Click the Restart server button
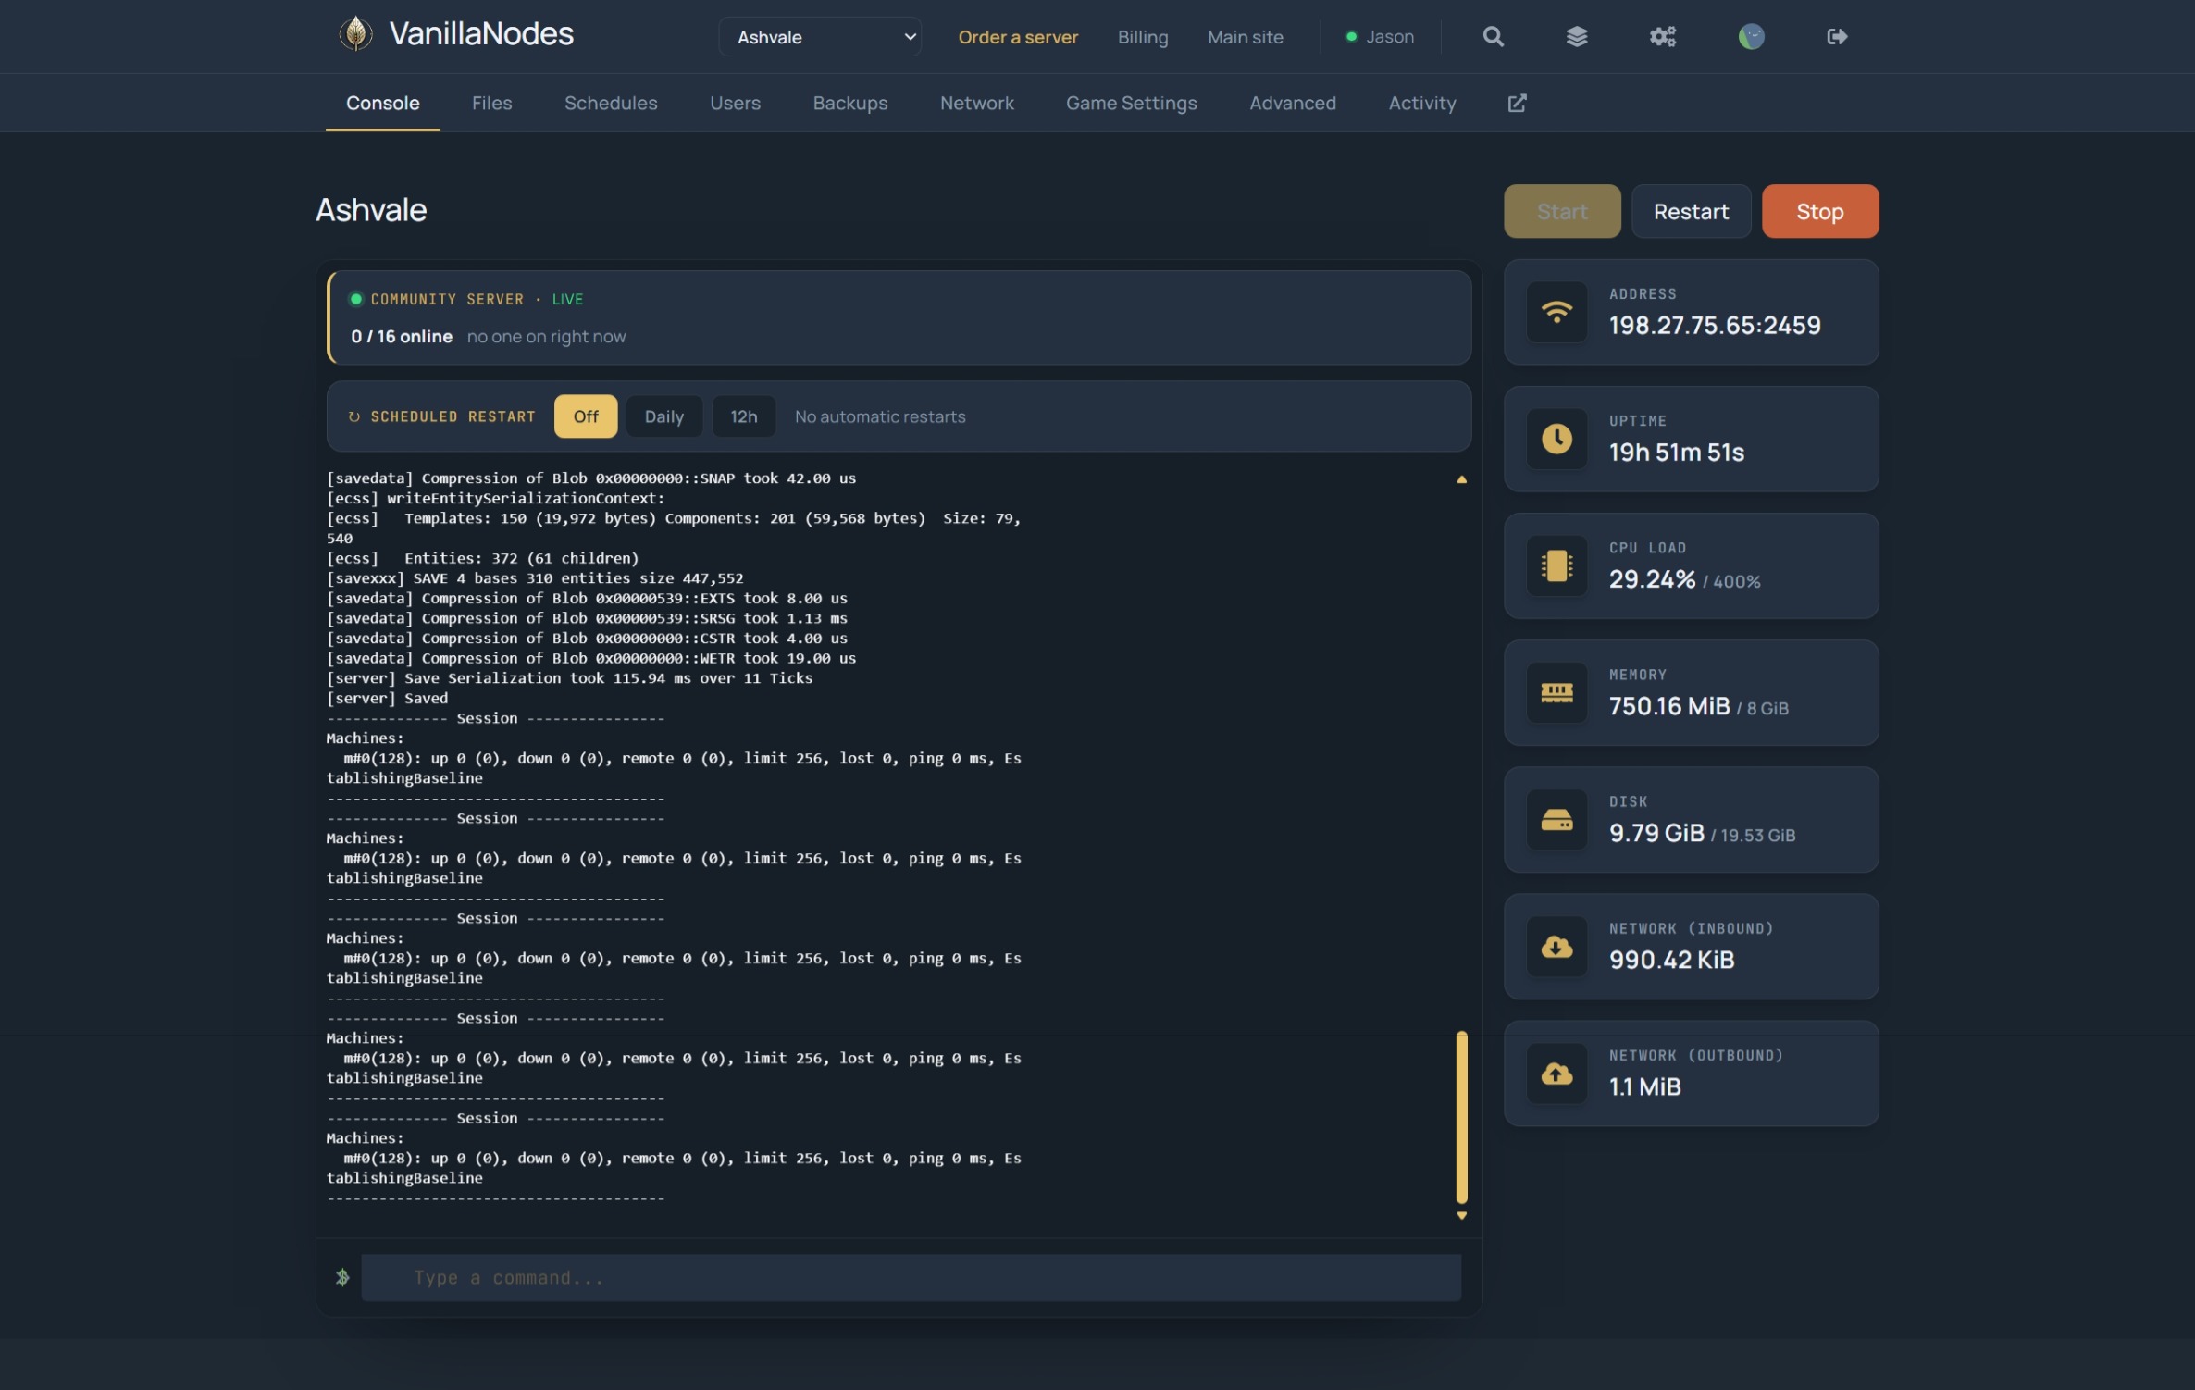 [1691, 211]
